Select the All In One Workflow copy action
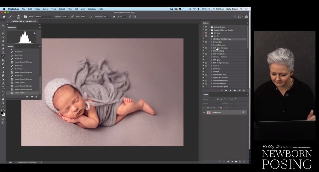Screen dimensions: 319x172 222,39
